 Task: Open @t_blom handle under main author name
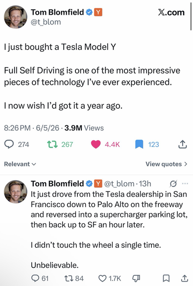point(46,22)
